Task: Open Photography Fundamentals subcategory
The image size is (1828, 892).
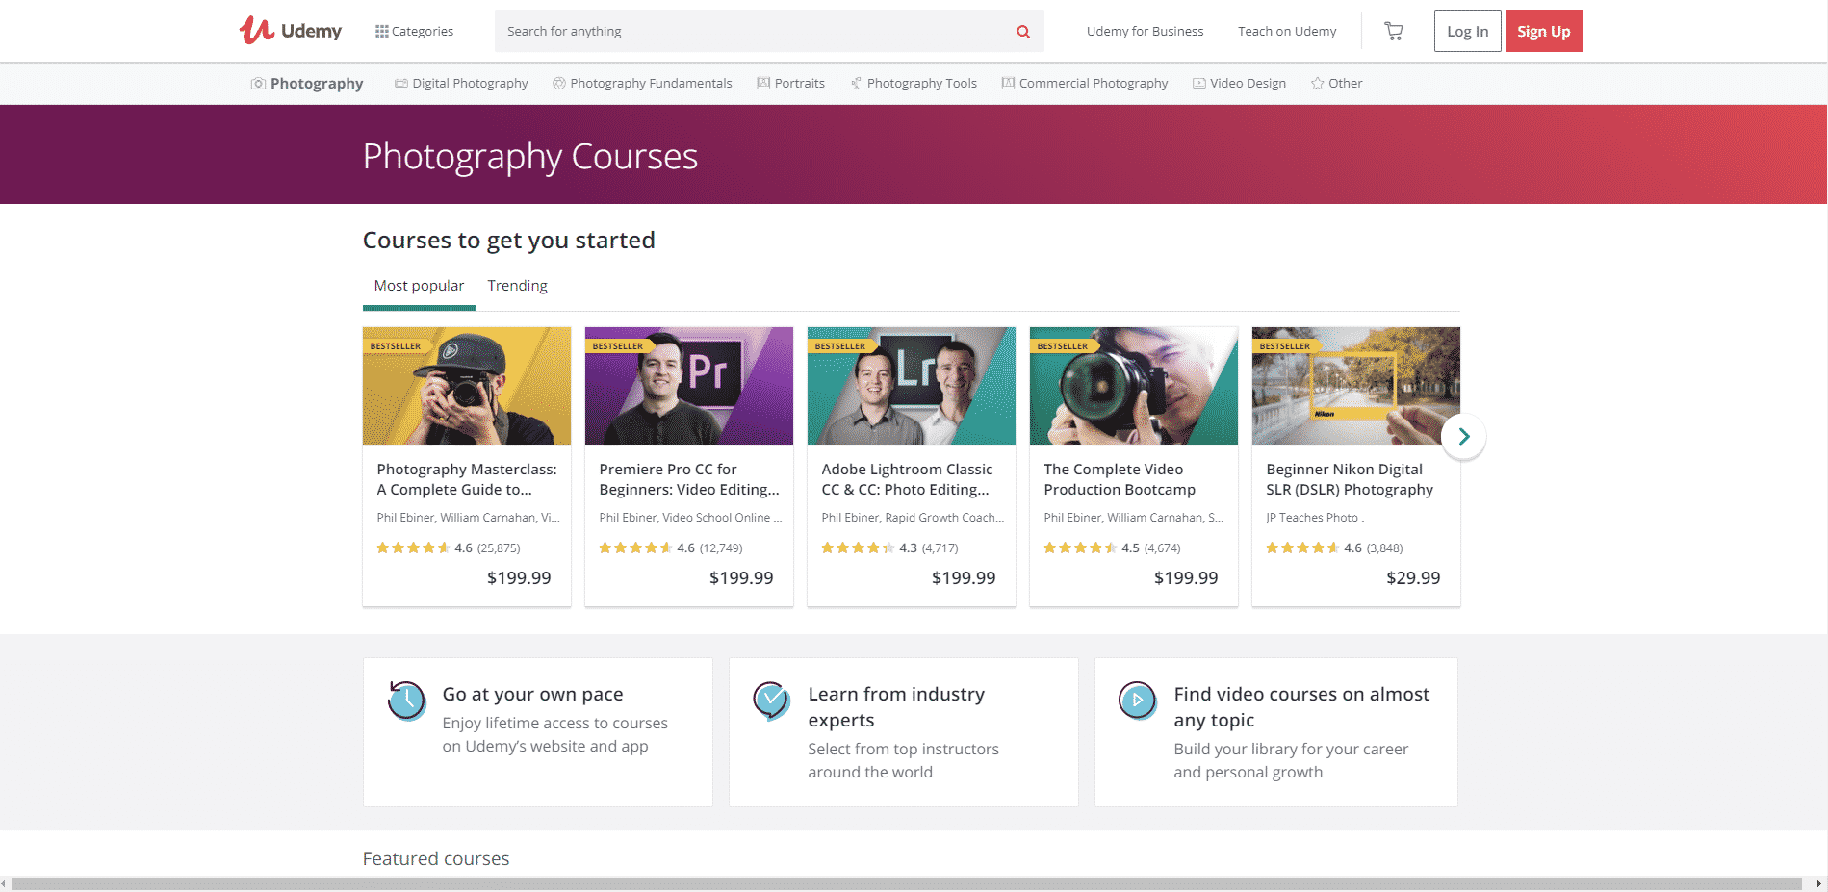Action: tap(642, 84)
